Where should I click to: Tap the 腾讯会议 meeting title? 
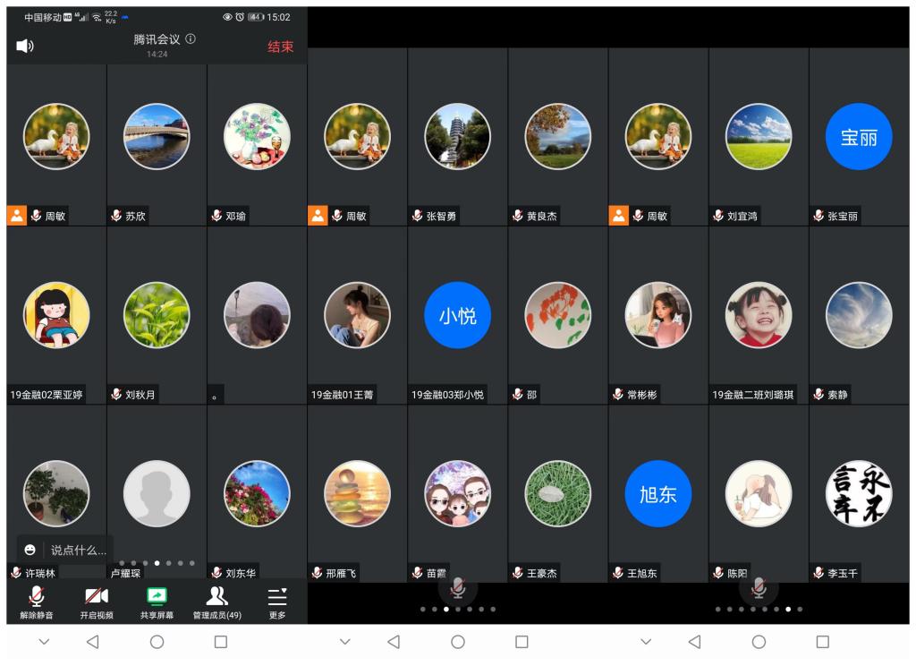157,39
